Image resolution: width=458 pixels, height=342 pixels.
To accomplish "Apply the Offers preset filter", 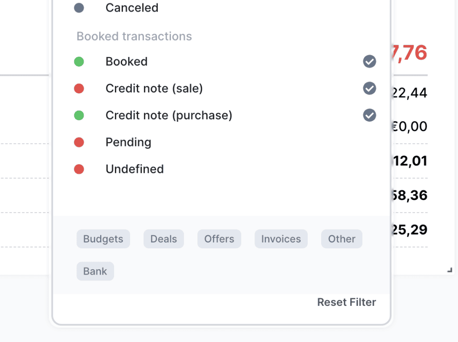I will (x=219, y=239).
